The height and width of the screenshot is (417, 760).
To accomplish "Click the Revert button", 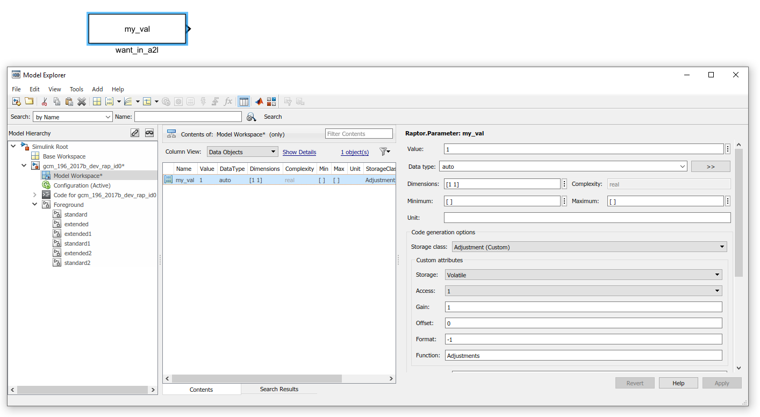I will [x=635, y=383].
